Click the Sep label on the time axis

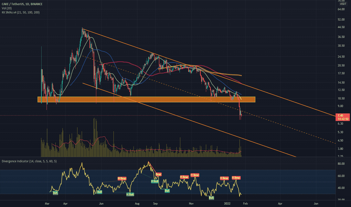pyautogui.click(x=156, y=204)
